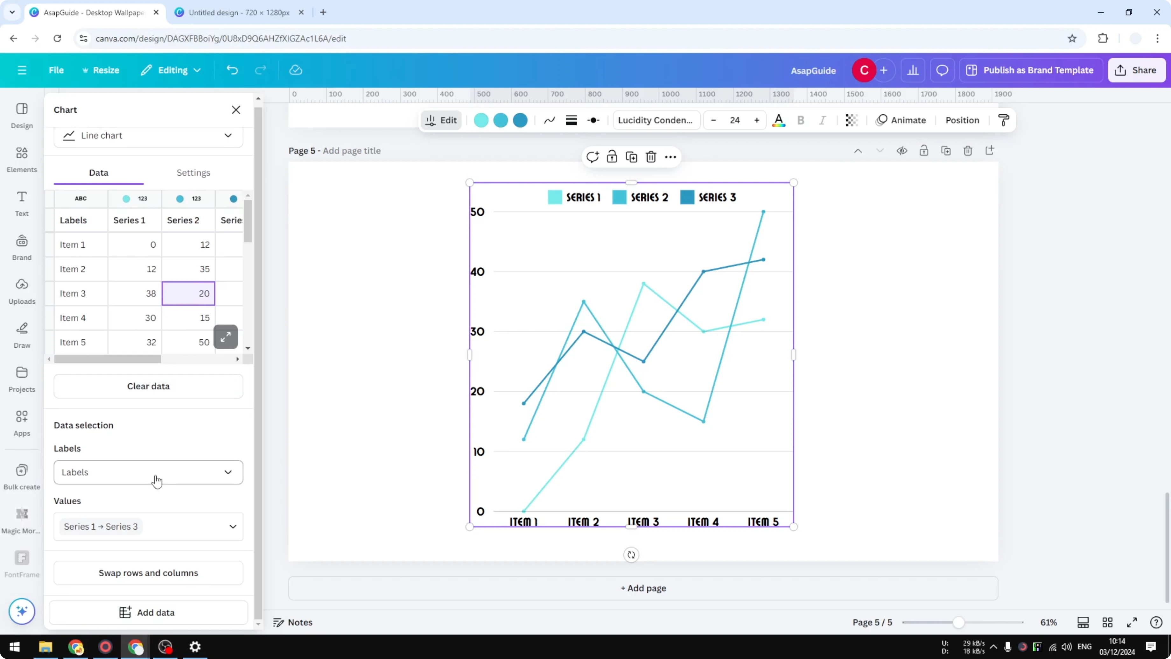Add a comment to the chart
Screen dimensions: 1171x659
pos(592,156)
